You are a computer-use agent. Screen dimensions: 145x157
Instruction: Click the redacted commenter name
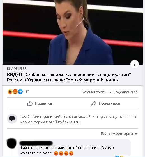pos(36,143)
